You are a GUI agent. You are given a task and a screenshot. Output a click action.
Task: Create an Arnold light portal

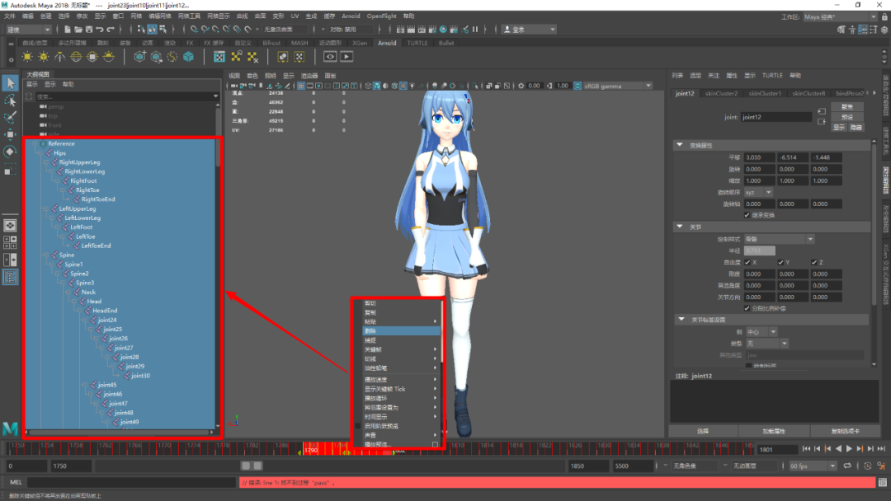coord(92,57)
